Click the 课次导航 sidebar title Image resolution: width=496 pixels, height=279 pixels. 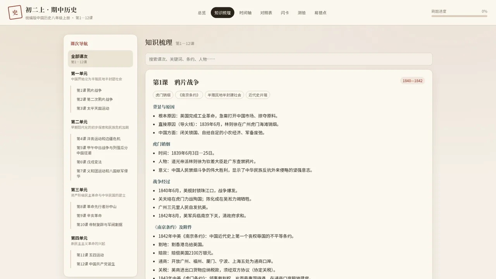coord(79,44)
